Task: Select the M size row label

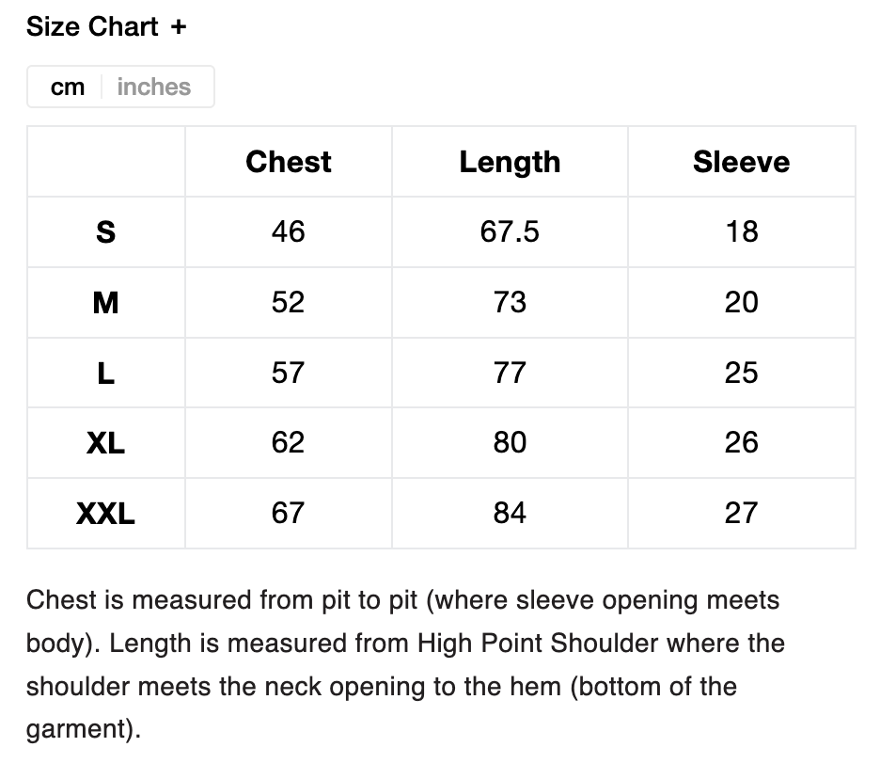Action: coord(106,303)
